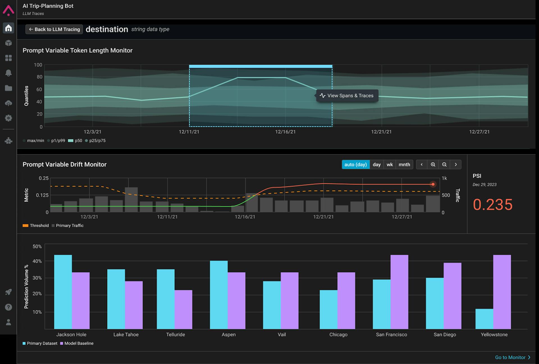Image resolution: width=539 pixels, height=364 pixels.
Task: Zoom out on the drift chart timeline
Action: tap(444, 165)
